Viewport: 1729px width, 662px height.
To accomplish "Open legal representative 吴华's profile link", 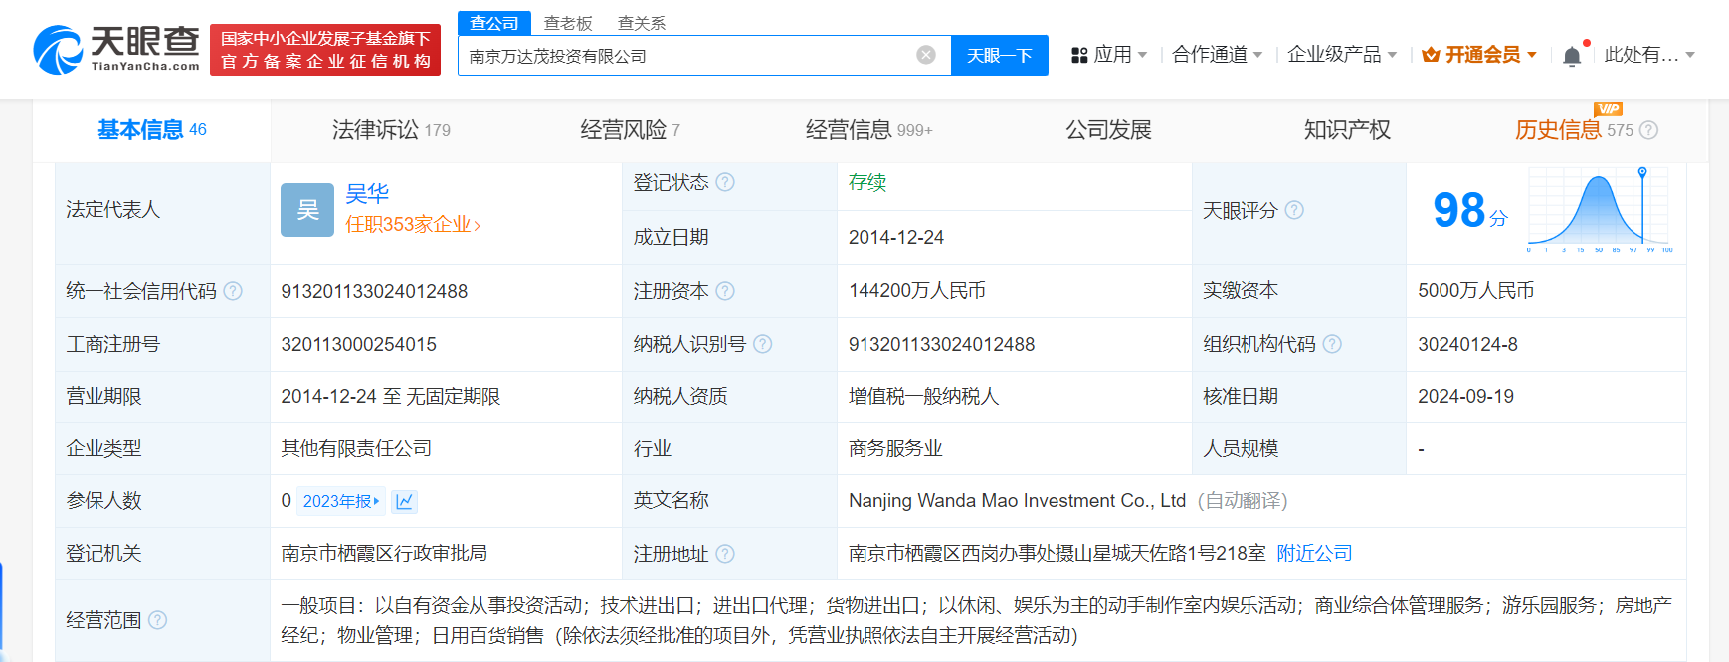I will click(367, 194).
